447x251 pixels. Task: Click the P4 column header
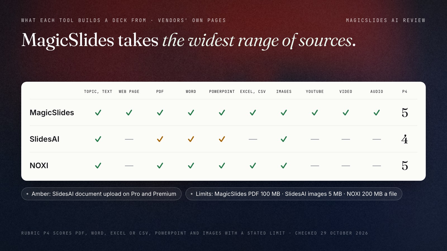405,91
